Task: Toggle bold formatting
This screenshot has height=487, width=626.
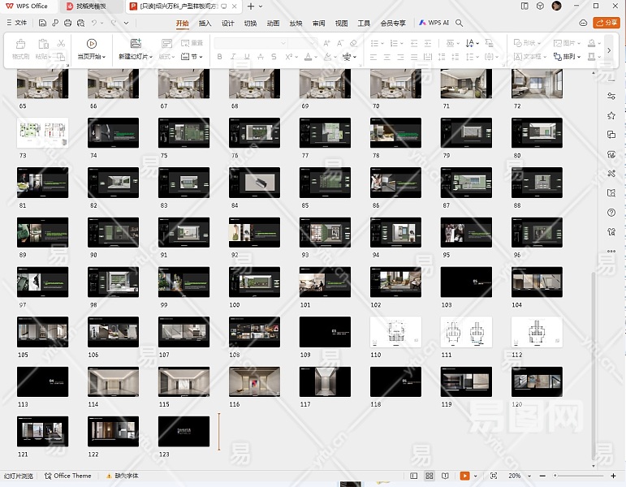Action: (219, 58)
